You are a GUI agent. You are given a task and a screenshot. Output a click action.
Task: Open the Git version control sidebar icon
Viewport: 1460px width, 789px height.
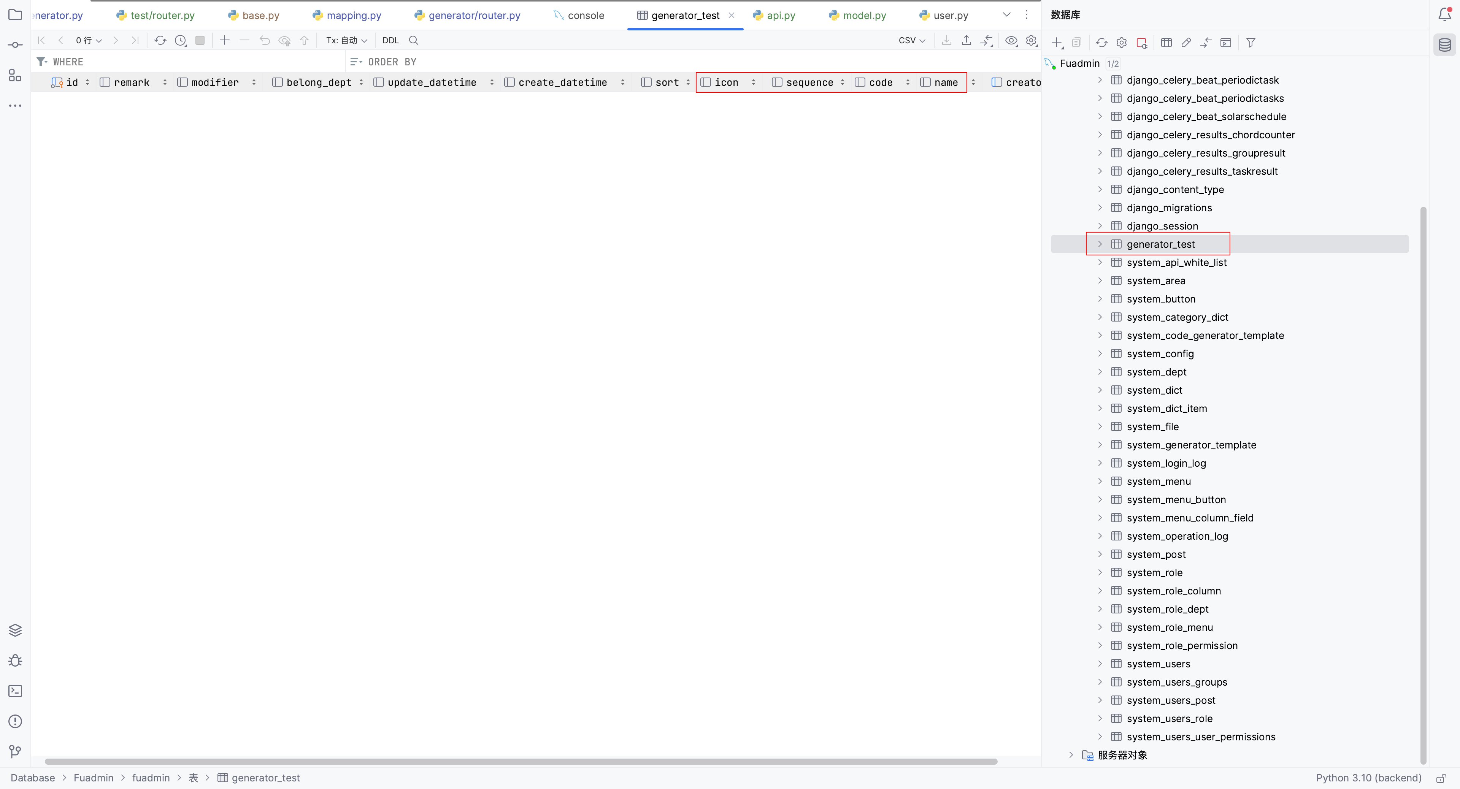pyautogui.click(x=15, y=752)
